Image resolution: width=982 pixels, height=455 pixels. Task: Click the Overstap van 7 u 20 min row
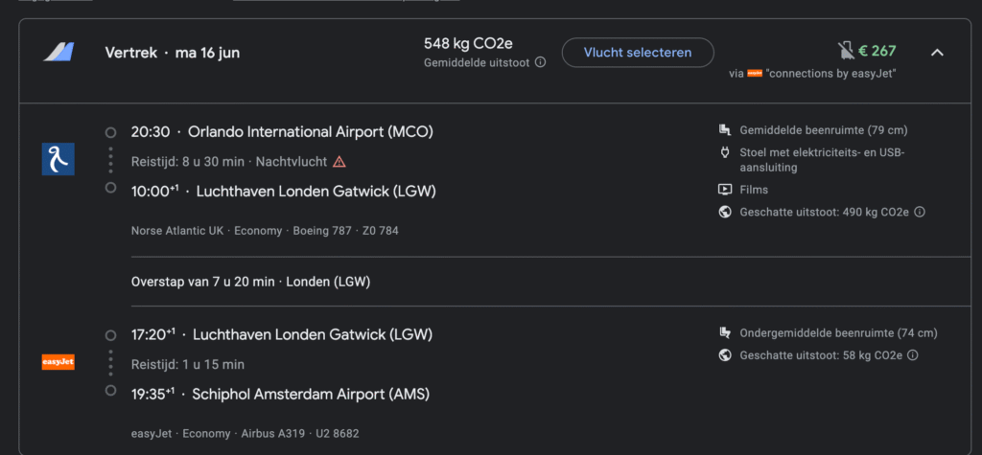coord(250,283)
